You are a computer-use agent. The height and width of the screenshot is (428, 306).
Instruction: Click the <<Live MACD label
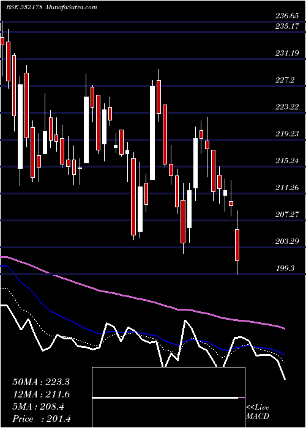(x=258, y=412)
